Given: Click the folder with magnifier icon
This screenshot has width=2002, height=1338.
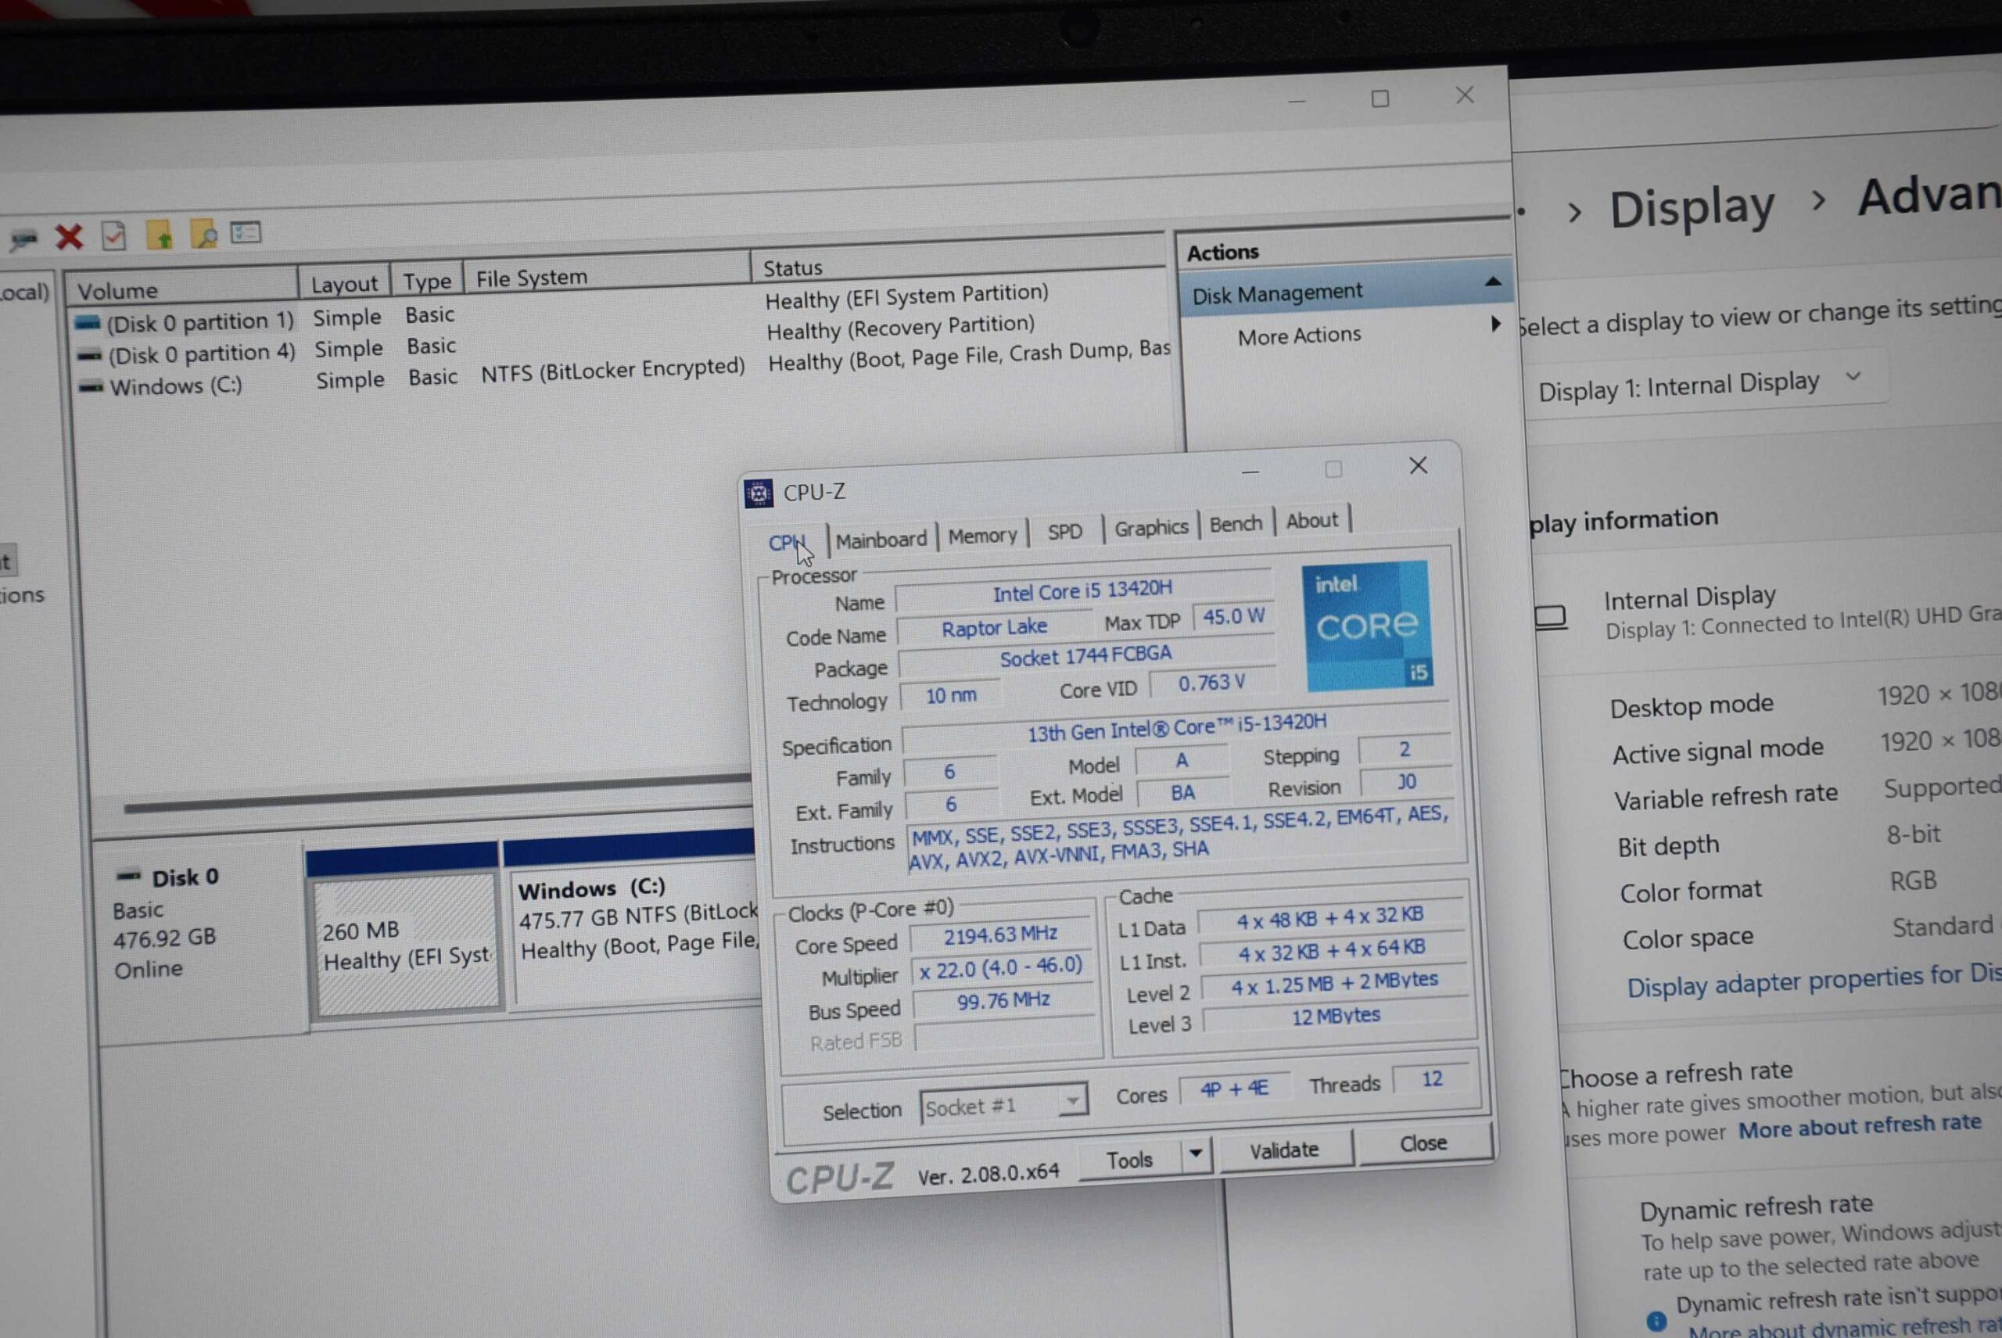Looking at the screenshot, I should pyautogui.click(x=203, y=233).
